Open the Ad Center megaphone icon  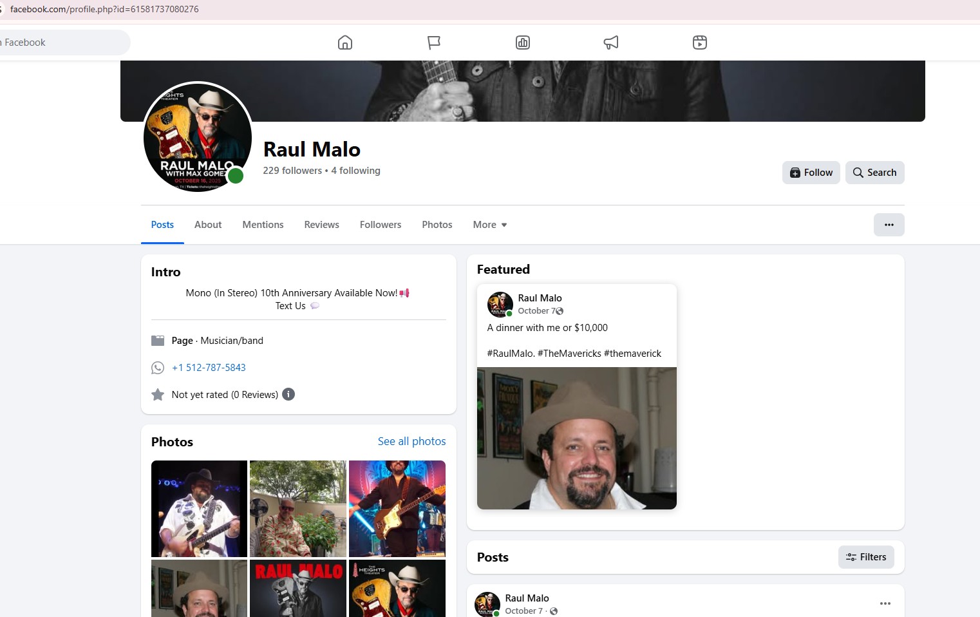tap(611, 43)
